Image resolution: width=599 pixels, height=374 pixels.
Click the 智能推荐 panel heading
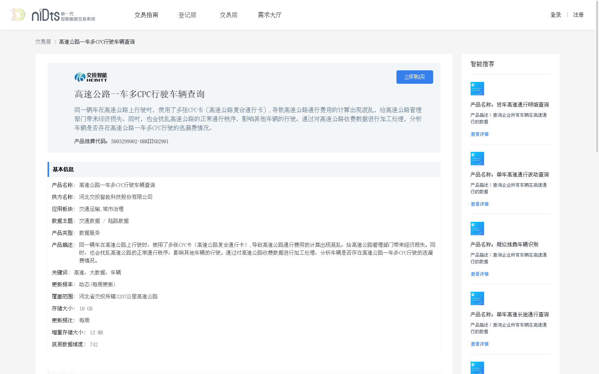[482, 64]
